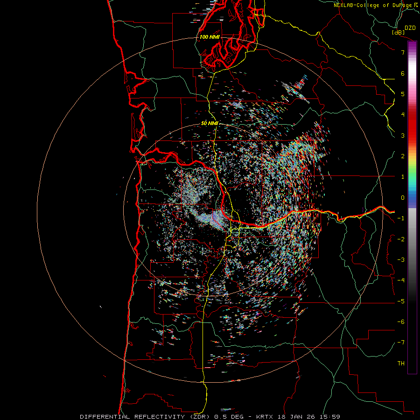The width and height of the screenshot is (420, 420).
Task: Click the -1 value on the color scale
Action: [401, 218]
